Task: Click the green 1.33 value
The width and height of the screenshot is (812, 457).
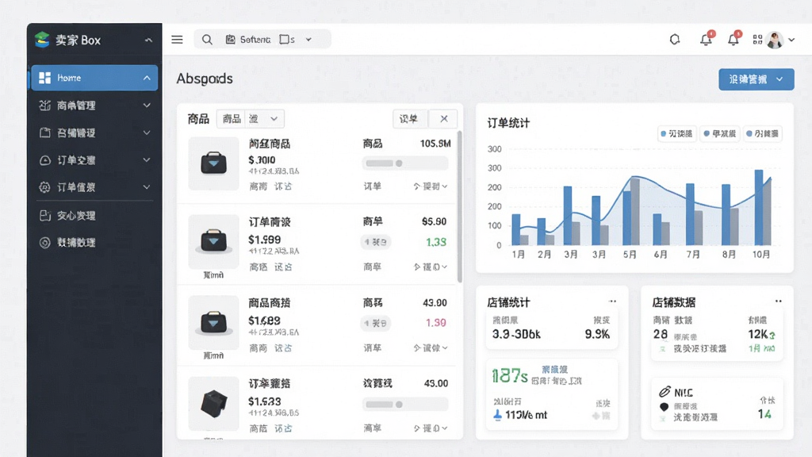Action: tap(436, 242)
